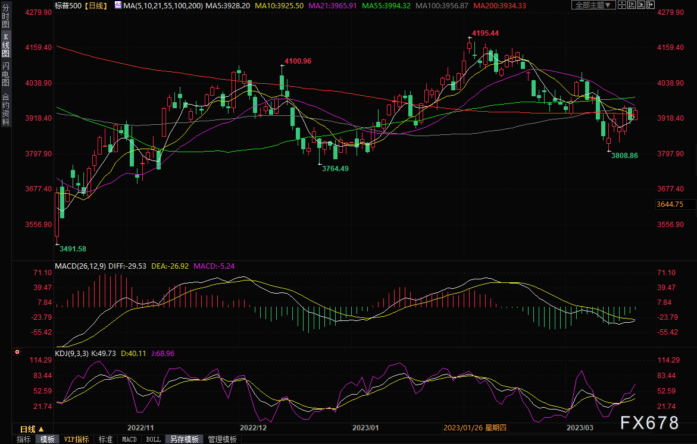The image size is (697, 444).
Task: Select the 指标 bottom tab
Action: [x=24, y=440]
